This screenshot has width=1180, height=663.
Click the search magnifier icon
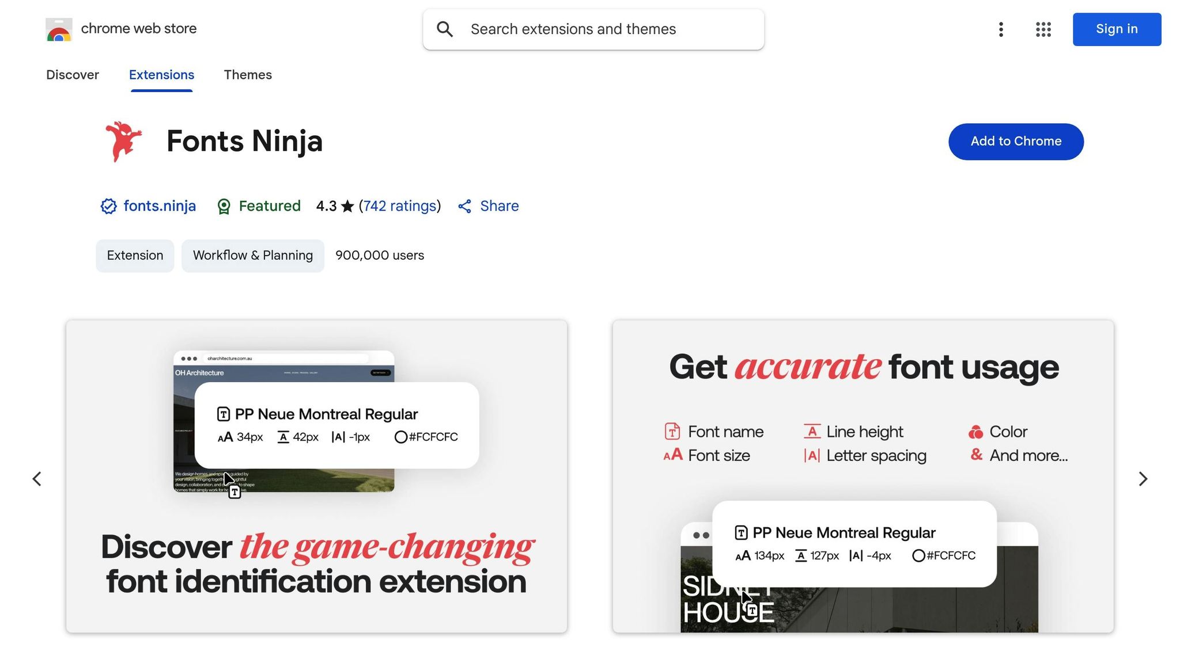point(444,29)
